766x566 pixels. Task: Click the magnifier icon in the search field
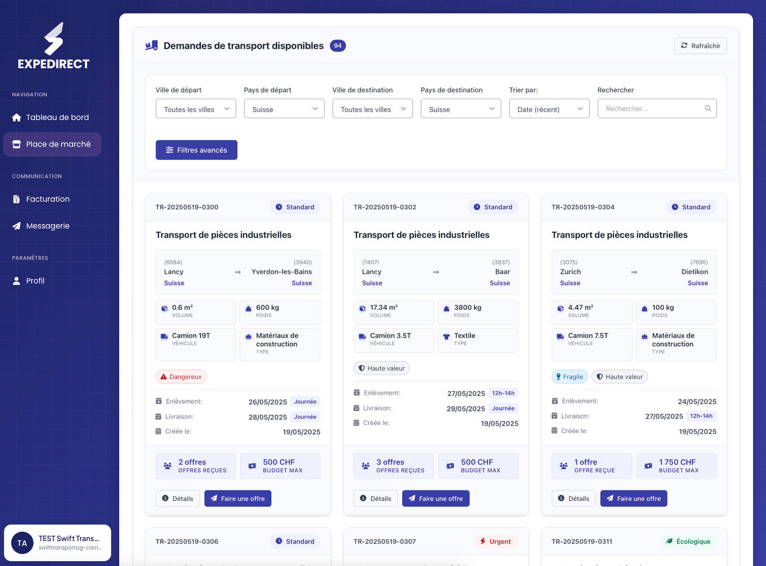708,109
